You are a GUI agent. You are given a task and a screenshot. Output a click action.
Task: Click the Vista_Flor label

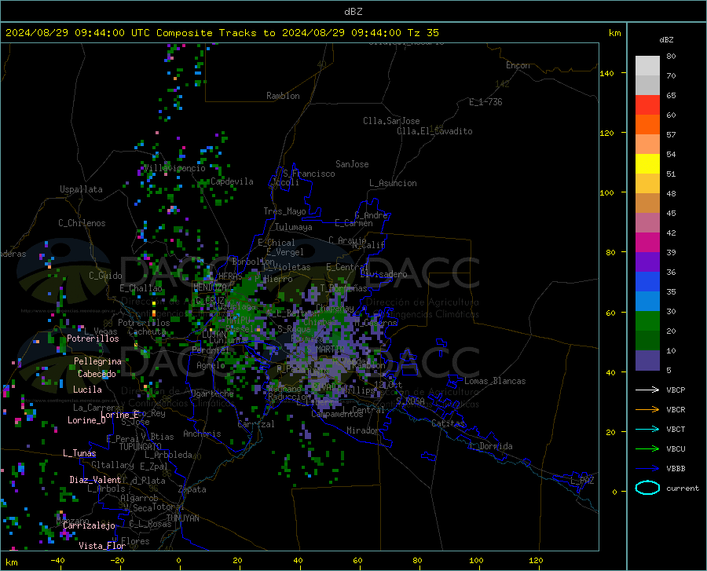pos(102,546)
